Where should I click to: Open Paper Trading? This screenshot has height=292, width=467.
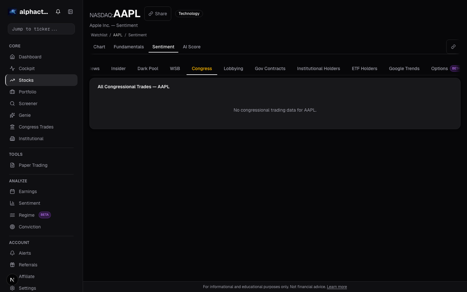pyautogui.click(x=33, y=165)
